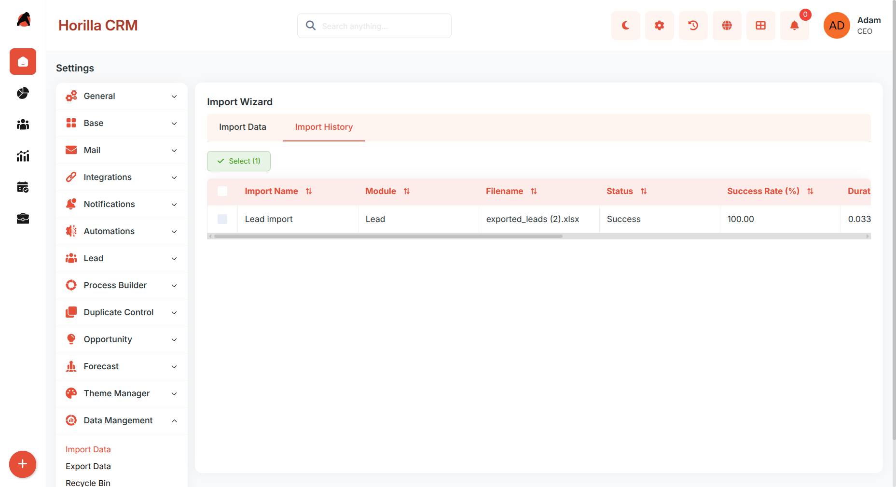Open the language globe icon
896x487 pixels.
[x=727, y=26]
